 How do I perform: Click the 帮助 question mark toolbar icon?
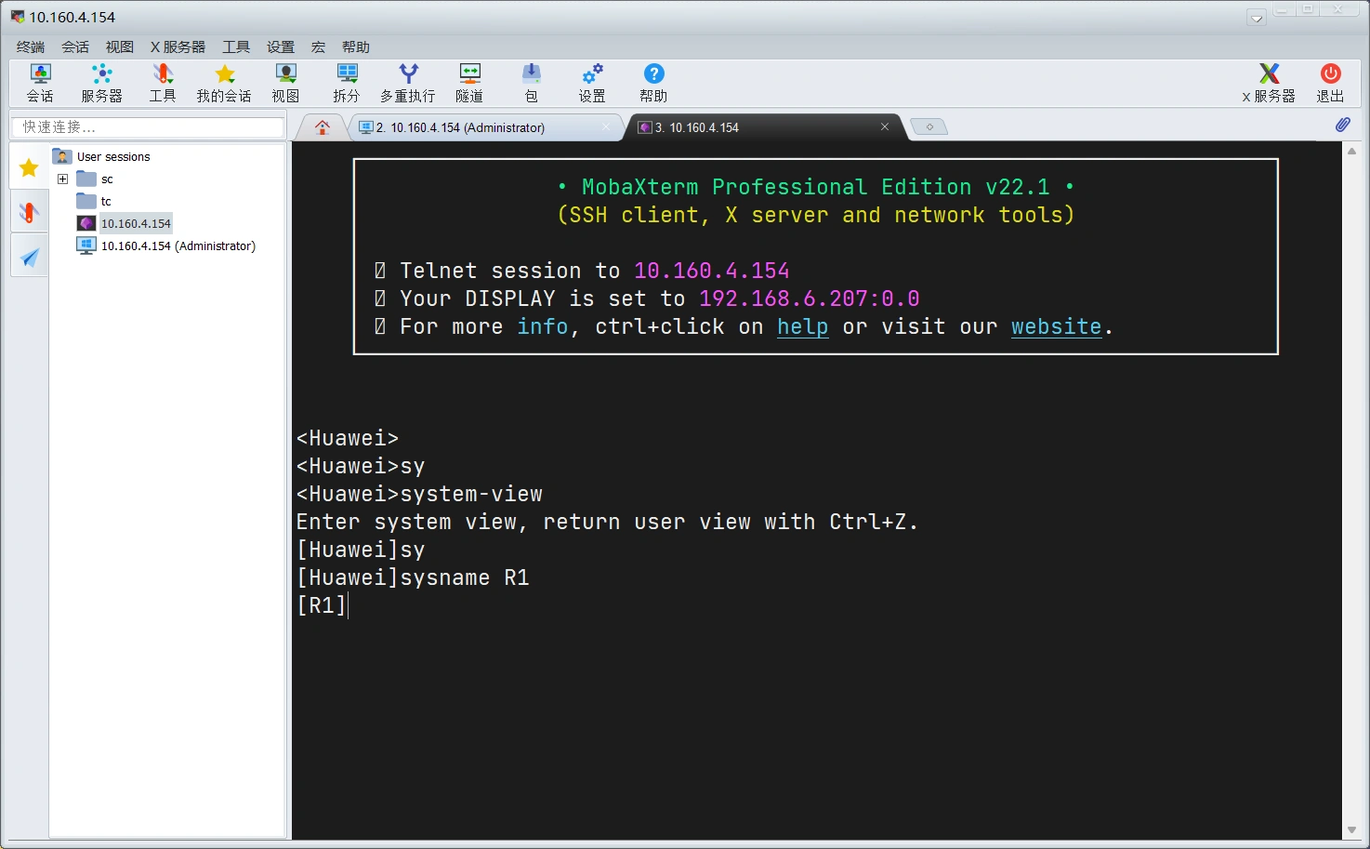[x=653, y=83]
